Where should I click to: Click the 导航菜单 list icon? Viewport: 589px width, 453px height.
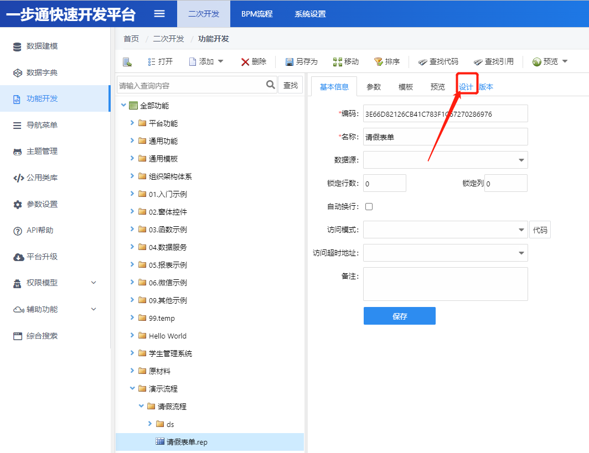coord(17,126)
